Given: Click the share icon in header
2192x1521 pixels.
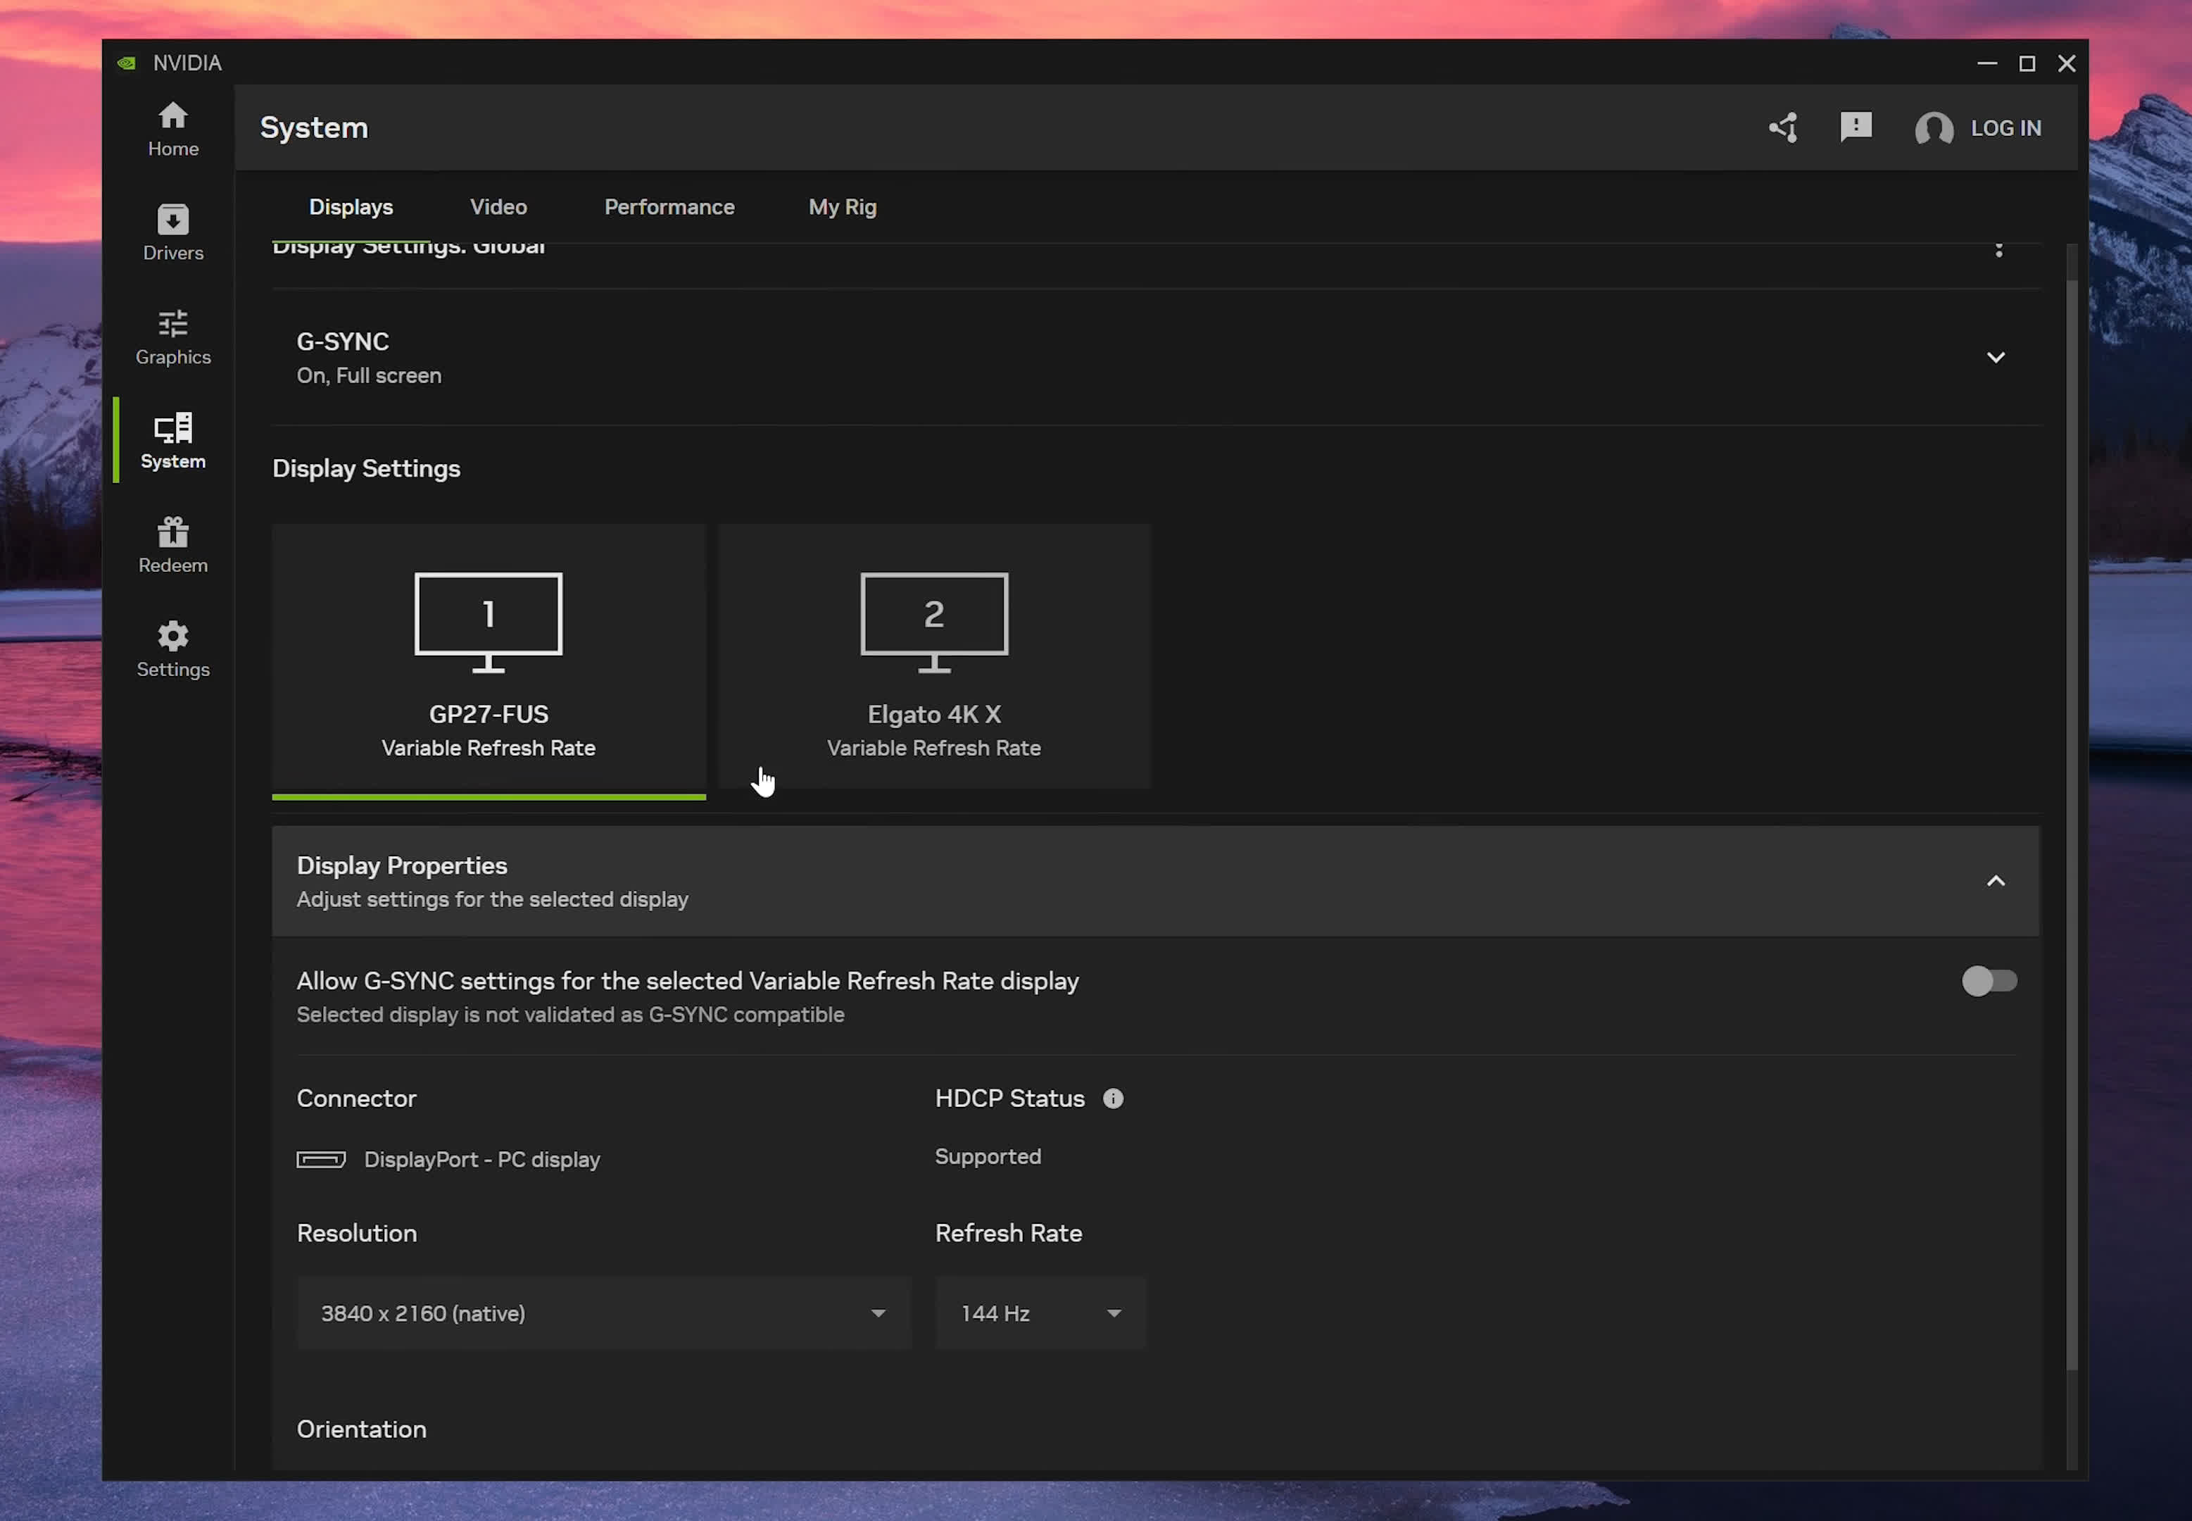Looking at the screenshot, I should (x=1783, y=127).
